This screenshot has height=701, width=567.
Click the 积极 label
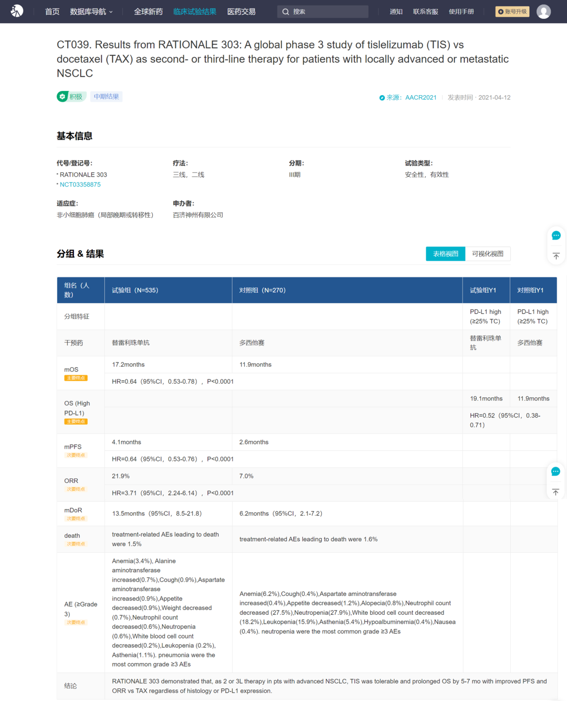[76, 97]
